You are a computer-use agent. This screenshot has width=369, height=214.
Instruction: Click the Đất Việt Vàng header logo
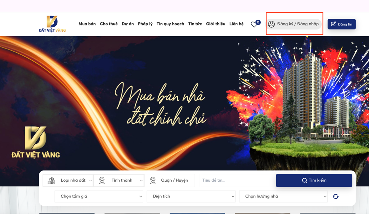coord(52,24)
